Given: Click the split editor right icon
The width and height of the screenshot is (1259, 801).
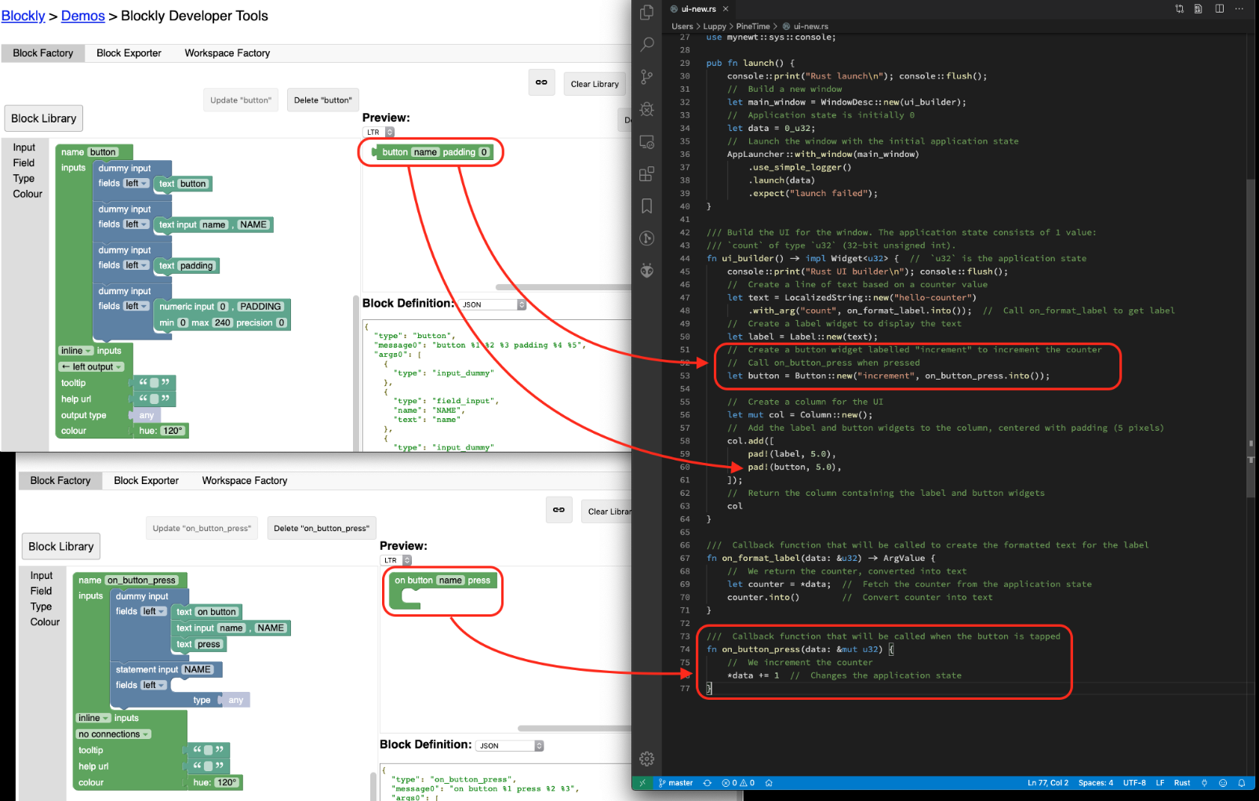Looking at the screenshot, I should 1219,9.
